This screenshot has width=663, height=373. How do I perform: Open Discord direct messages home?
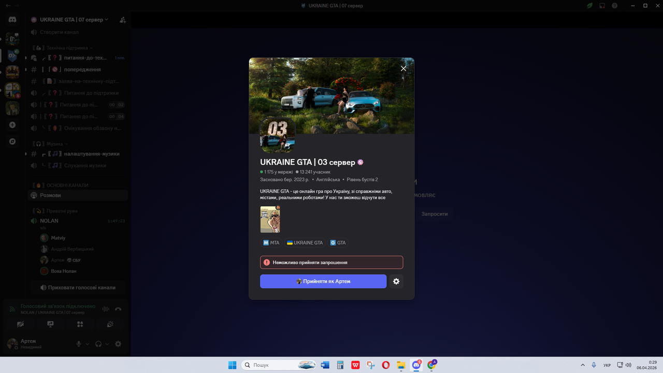click(12, 20)
